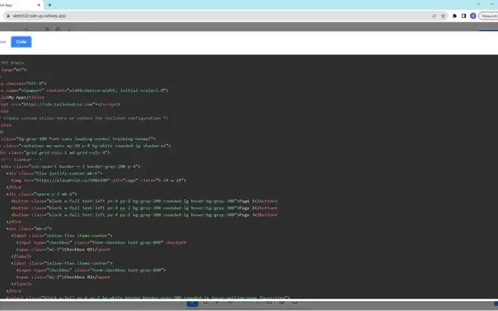Close the current browser tab

click(x=39, y=5)
